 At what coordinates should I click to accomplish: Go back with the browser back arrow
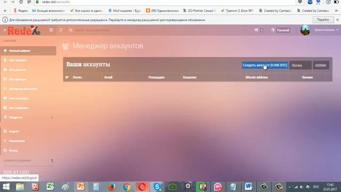pyautogui.click(x=5, y=2)
